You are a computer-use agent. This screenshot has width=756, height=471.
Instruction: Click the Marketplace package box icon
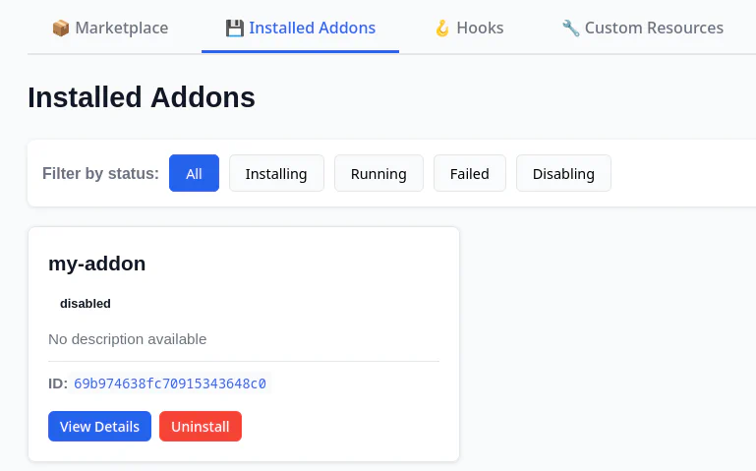(61, 29)
